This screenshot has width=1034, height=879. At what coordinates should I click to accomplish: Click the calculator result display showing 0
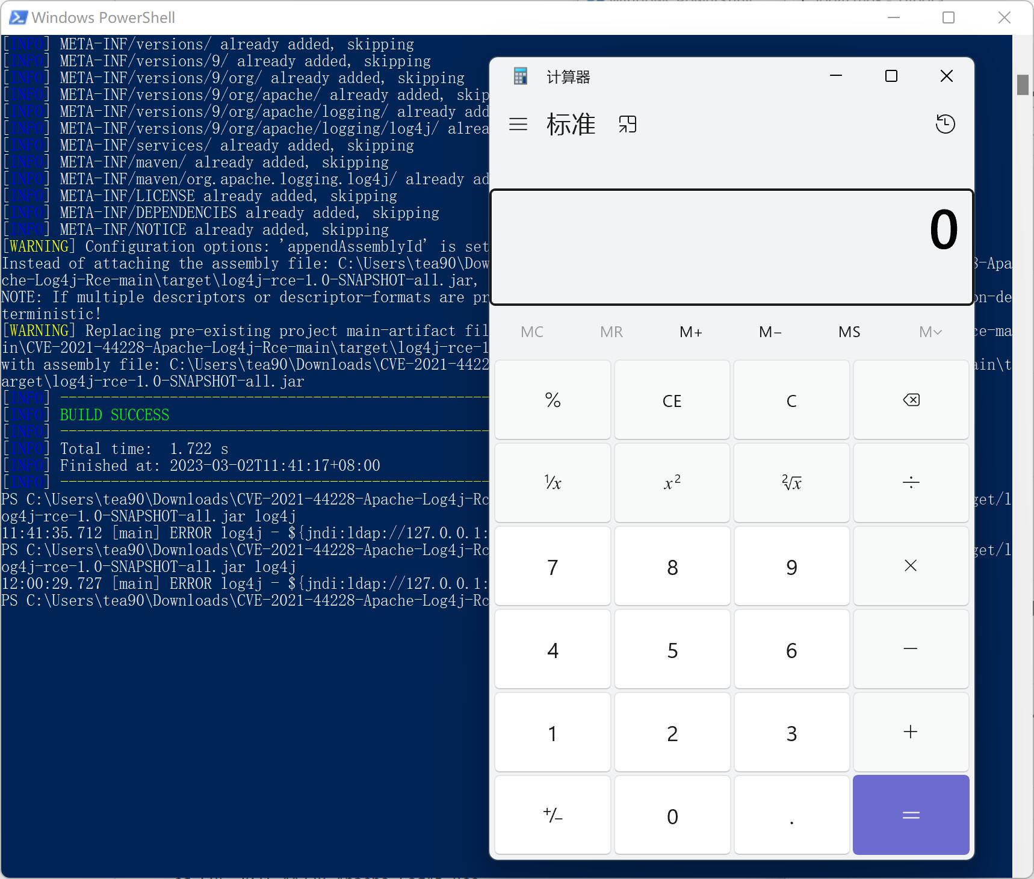[732, 247]
